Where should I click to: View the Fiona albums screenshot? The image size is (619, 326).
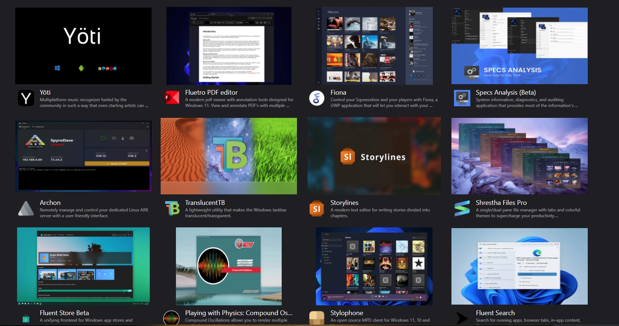pos(374,46)
